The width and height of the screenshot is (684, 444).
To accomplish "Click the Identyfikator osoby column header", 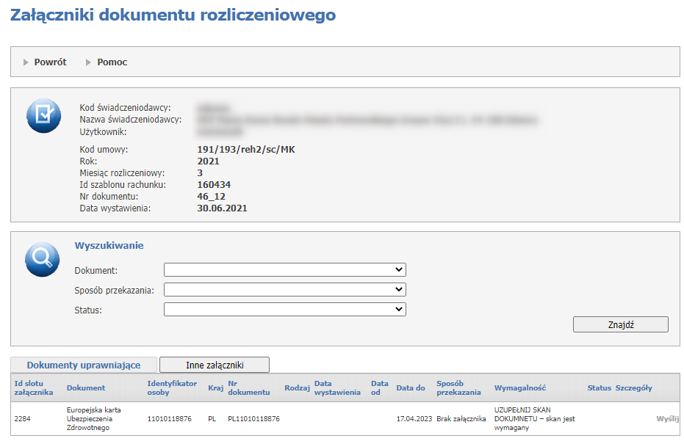I will 172,387.
